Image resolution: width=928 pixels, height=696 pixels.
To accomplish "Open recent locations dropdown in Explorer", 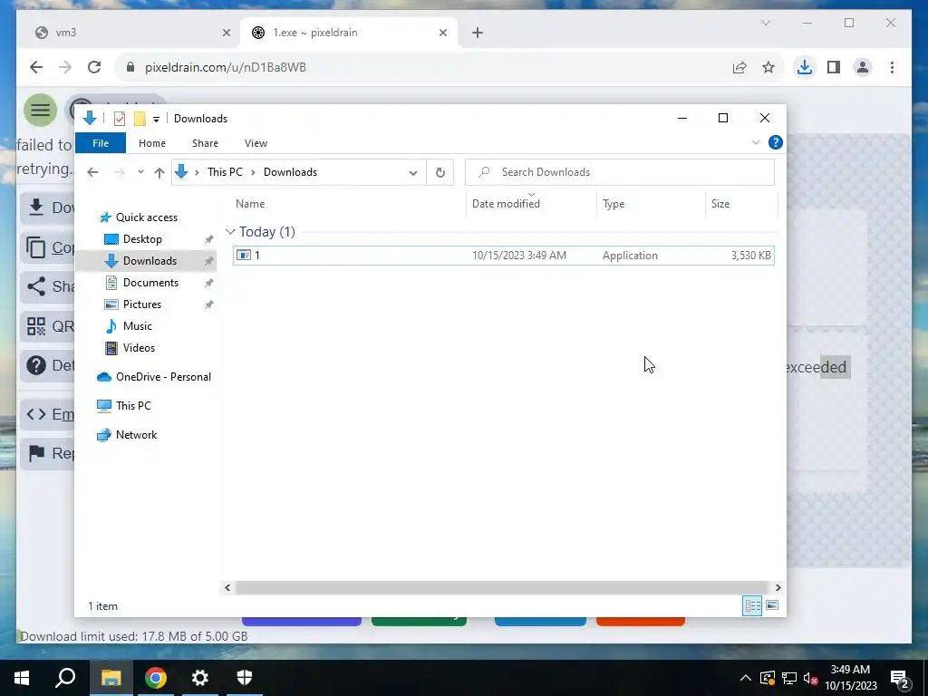I will pyautogui.click(x=140, y=172).
